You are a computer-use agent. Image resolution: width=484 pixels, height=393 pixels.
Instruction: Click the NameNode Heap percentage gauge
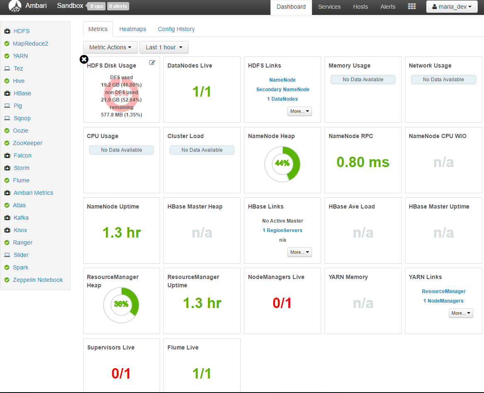pyautogui.click(x=283, y=164)
